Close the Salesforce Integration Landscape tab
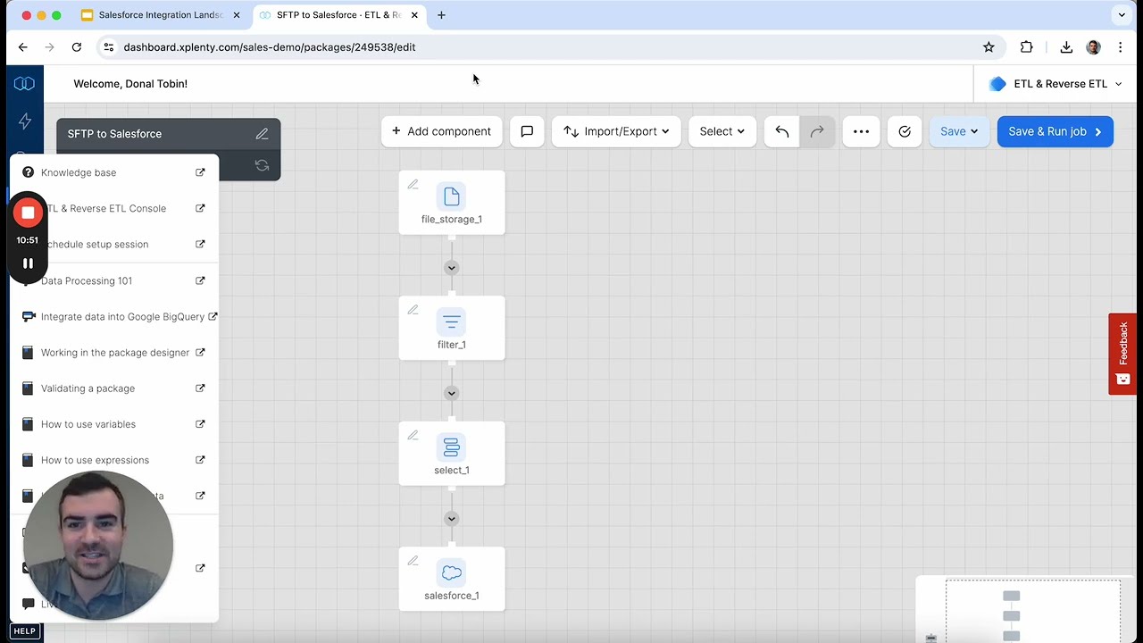This screenshot has width=1143, height=643. click(236, 15)
